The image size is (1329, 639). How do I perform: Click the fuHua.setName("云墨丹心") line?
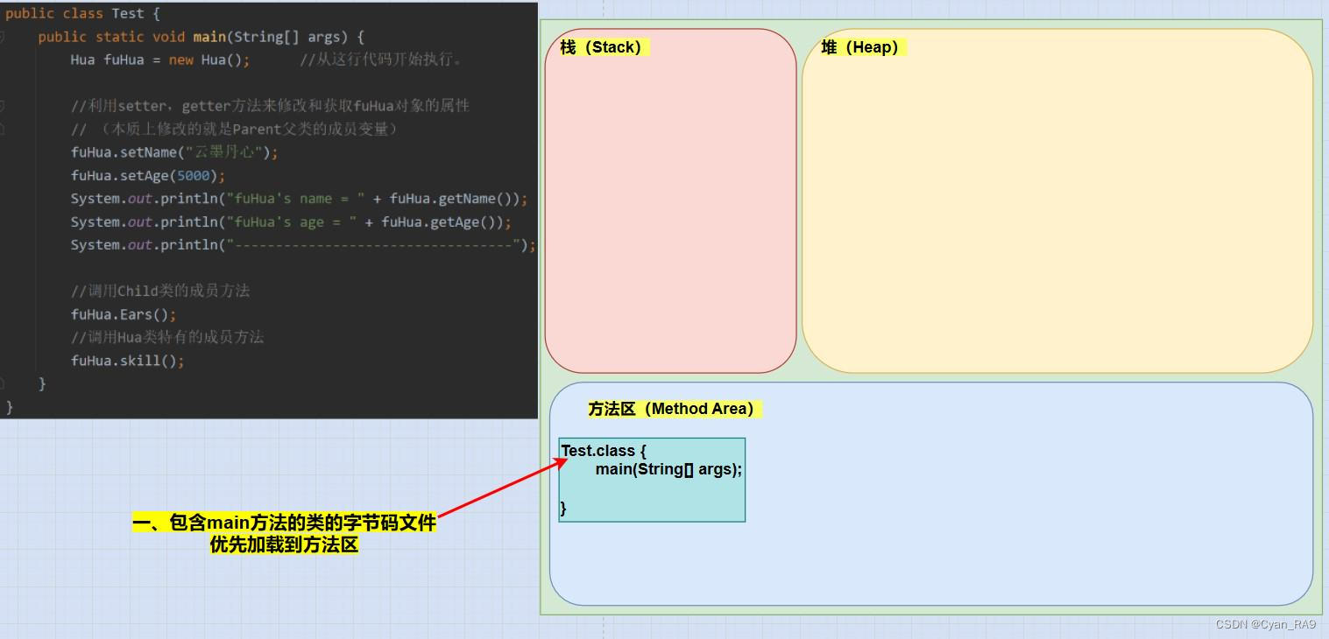point(174,152)
